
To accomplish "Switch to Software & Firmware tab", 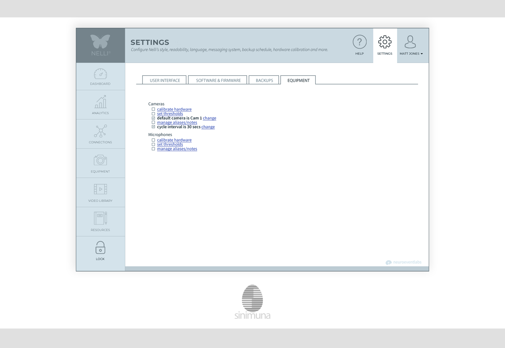I will pyautogui.click(x=218, y=80).
